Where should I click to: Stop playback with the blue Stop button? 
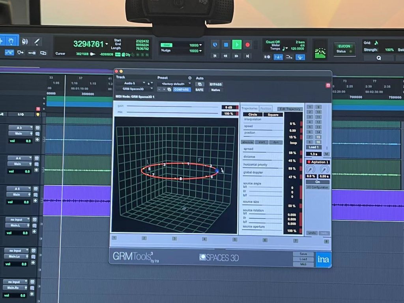[226, 45]
